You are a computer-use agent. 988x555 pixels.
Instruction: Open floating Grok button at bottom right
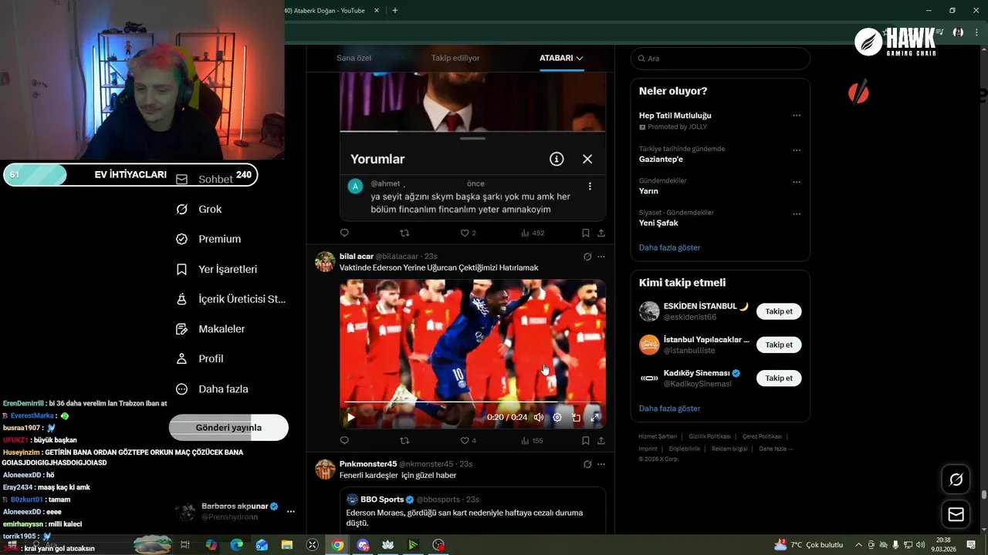pyautogui.click(x=956, y=479)
